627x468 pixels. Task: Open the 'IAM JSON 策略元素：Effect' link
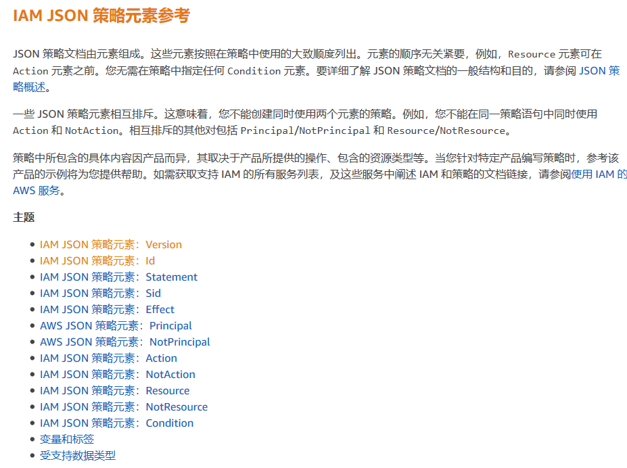[107, 310]
